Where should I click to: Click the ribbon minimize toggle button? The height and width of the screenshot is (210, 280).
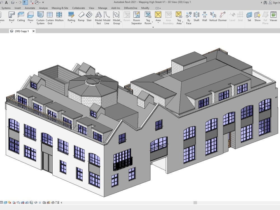pyautogui.click(x=157, y=8)
